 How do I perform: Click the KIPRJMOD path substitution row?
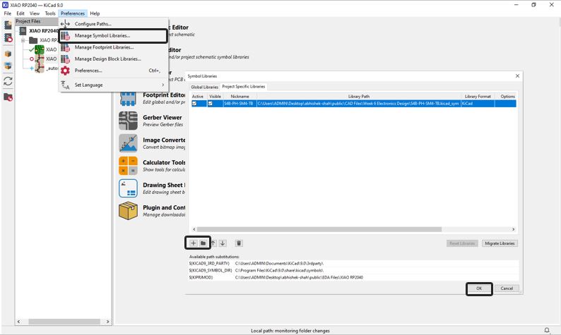[x=353, y=277]
